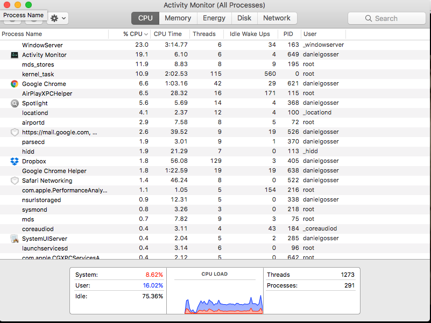Click the Google Chrome icon in list
Screen dimensions: 431x323
coord(15,84)
